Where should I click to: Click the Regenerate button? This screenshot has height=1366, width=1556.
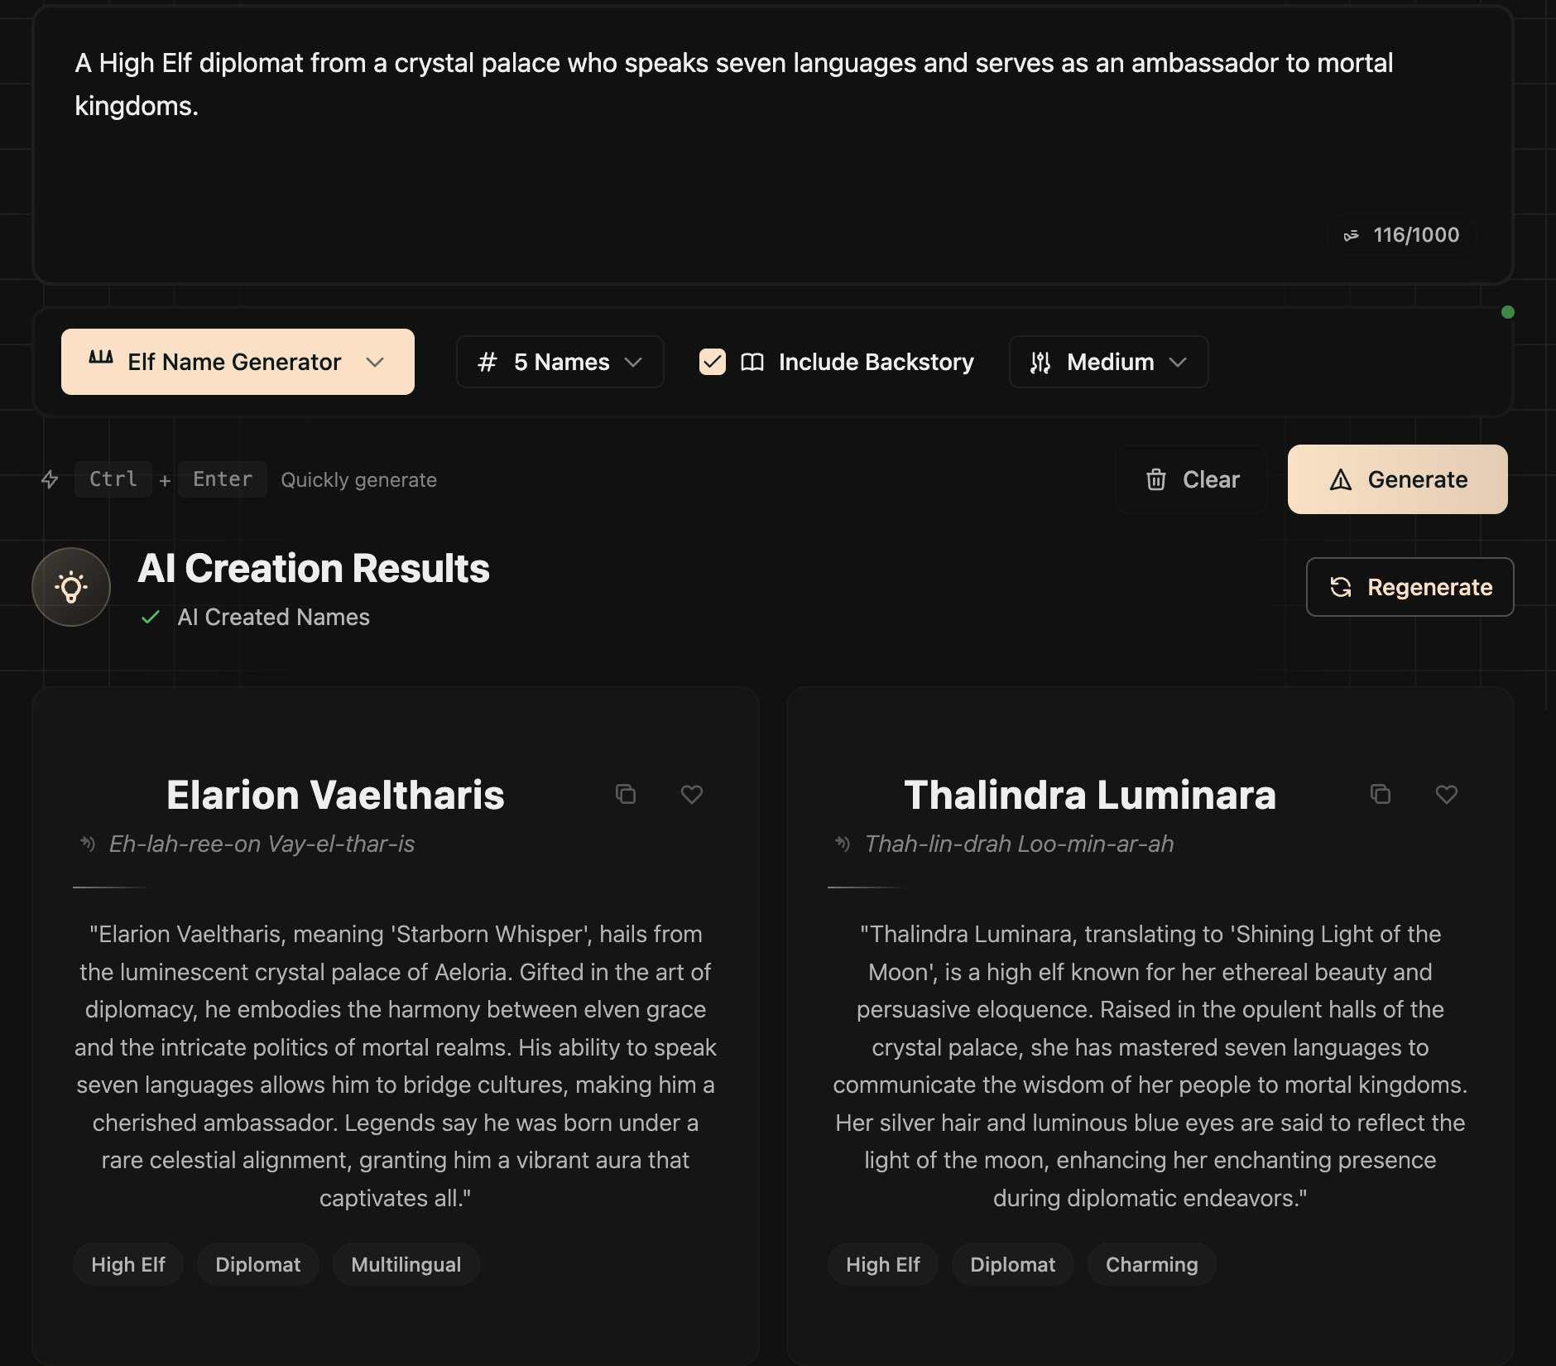[x=1410, y=587]
